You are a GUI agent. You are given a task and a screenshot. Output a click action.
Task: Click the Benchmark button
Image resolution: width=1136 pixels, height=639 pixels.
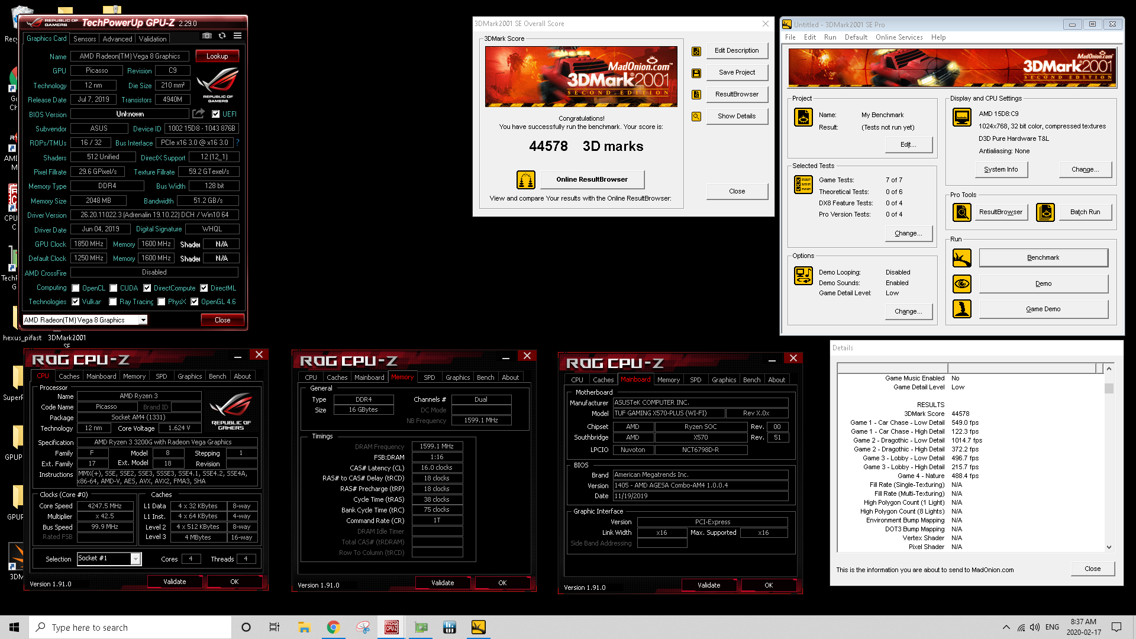coord(1043,258)
